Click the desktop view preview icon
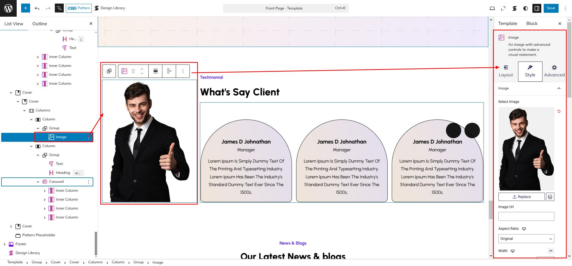This screenshot has width=572, height=266. click(492, 8)
